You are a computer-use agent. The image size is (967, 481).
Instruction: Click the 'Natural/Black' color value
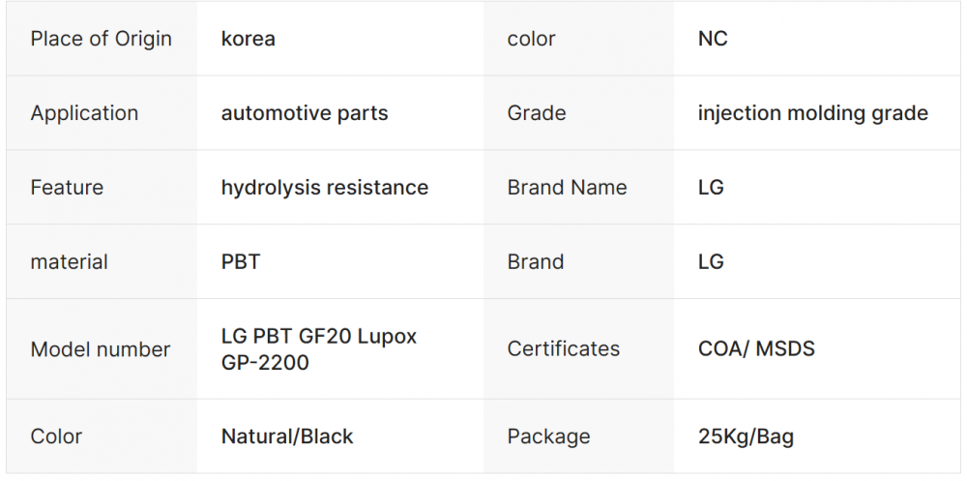(x=287, y=436)
